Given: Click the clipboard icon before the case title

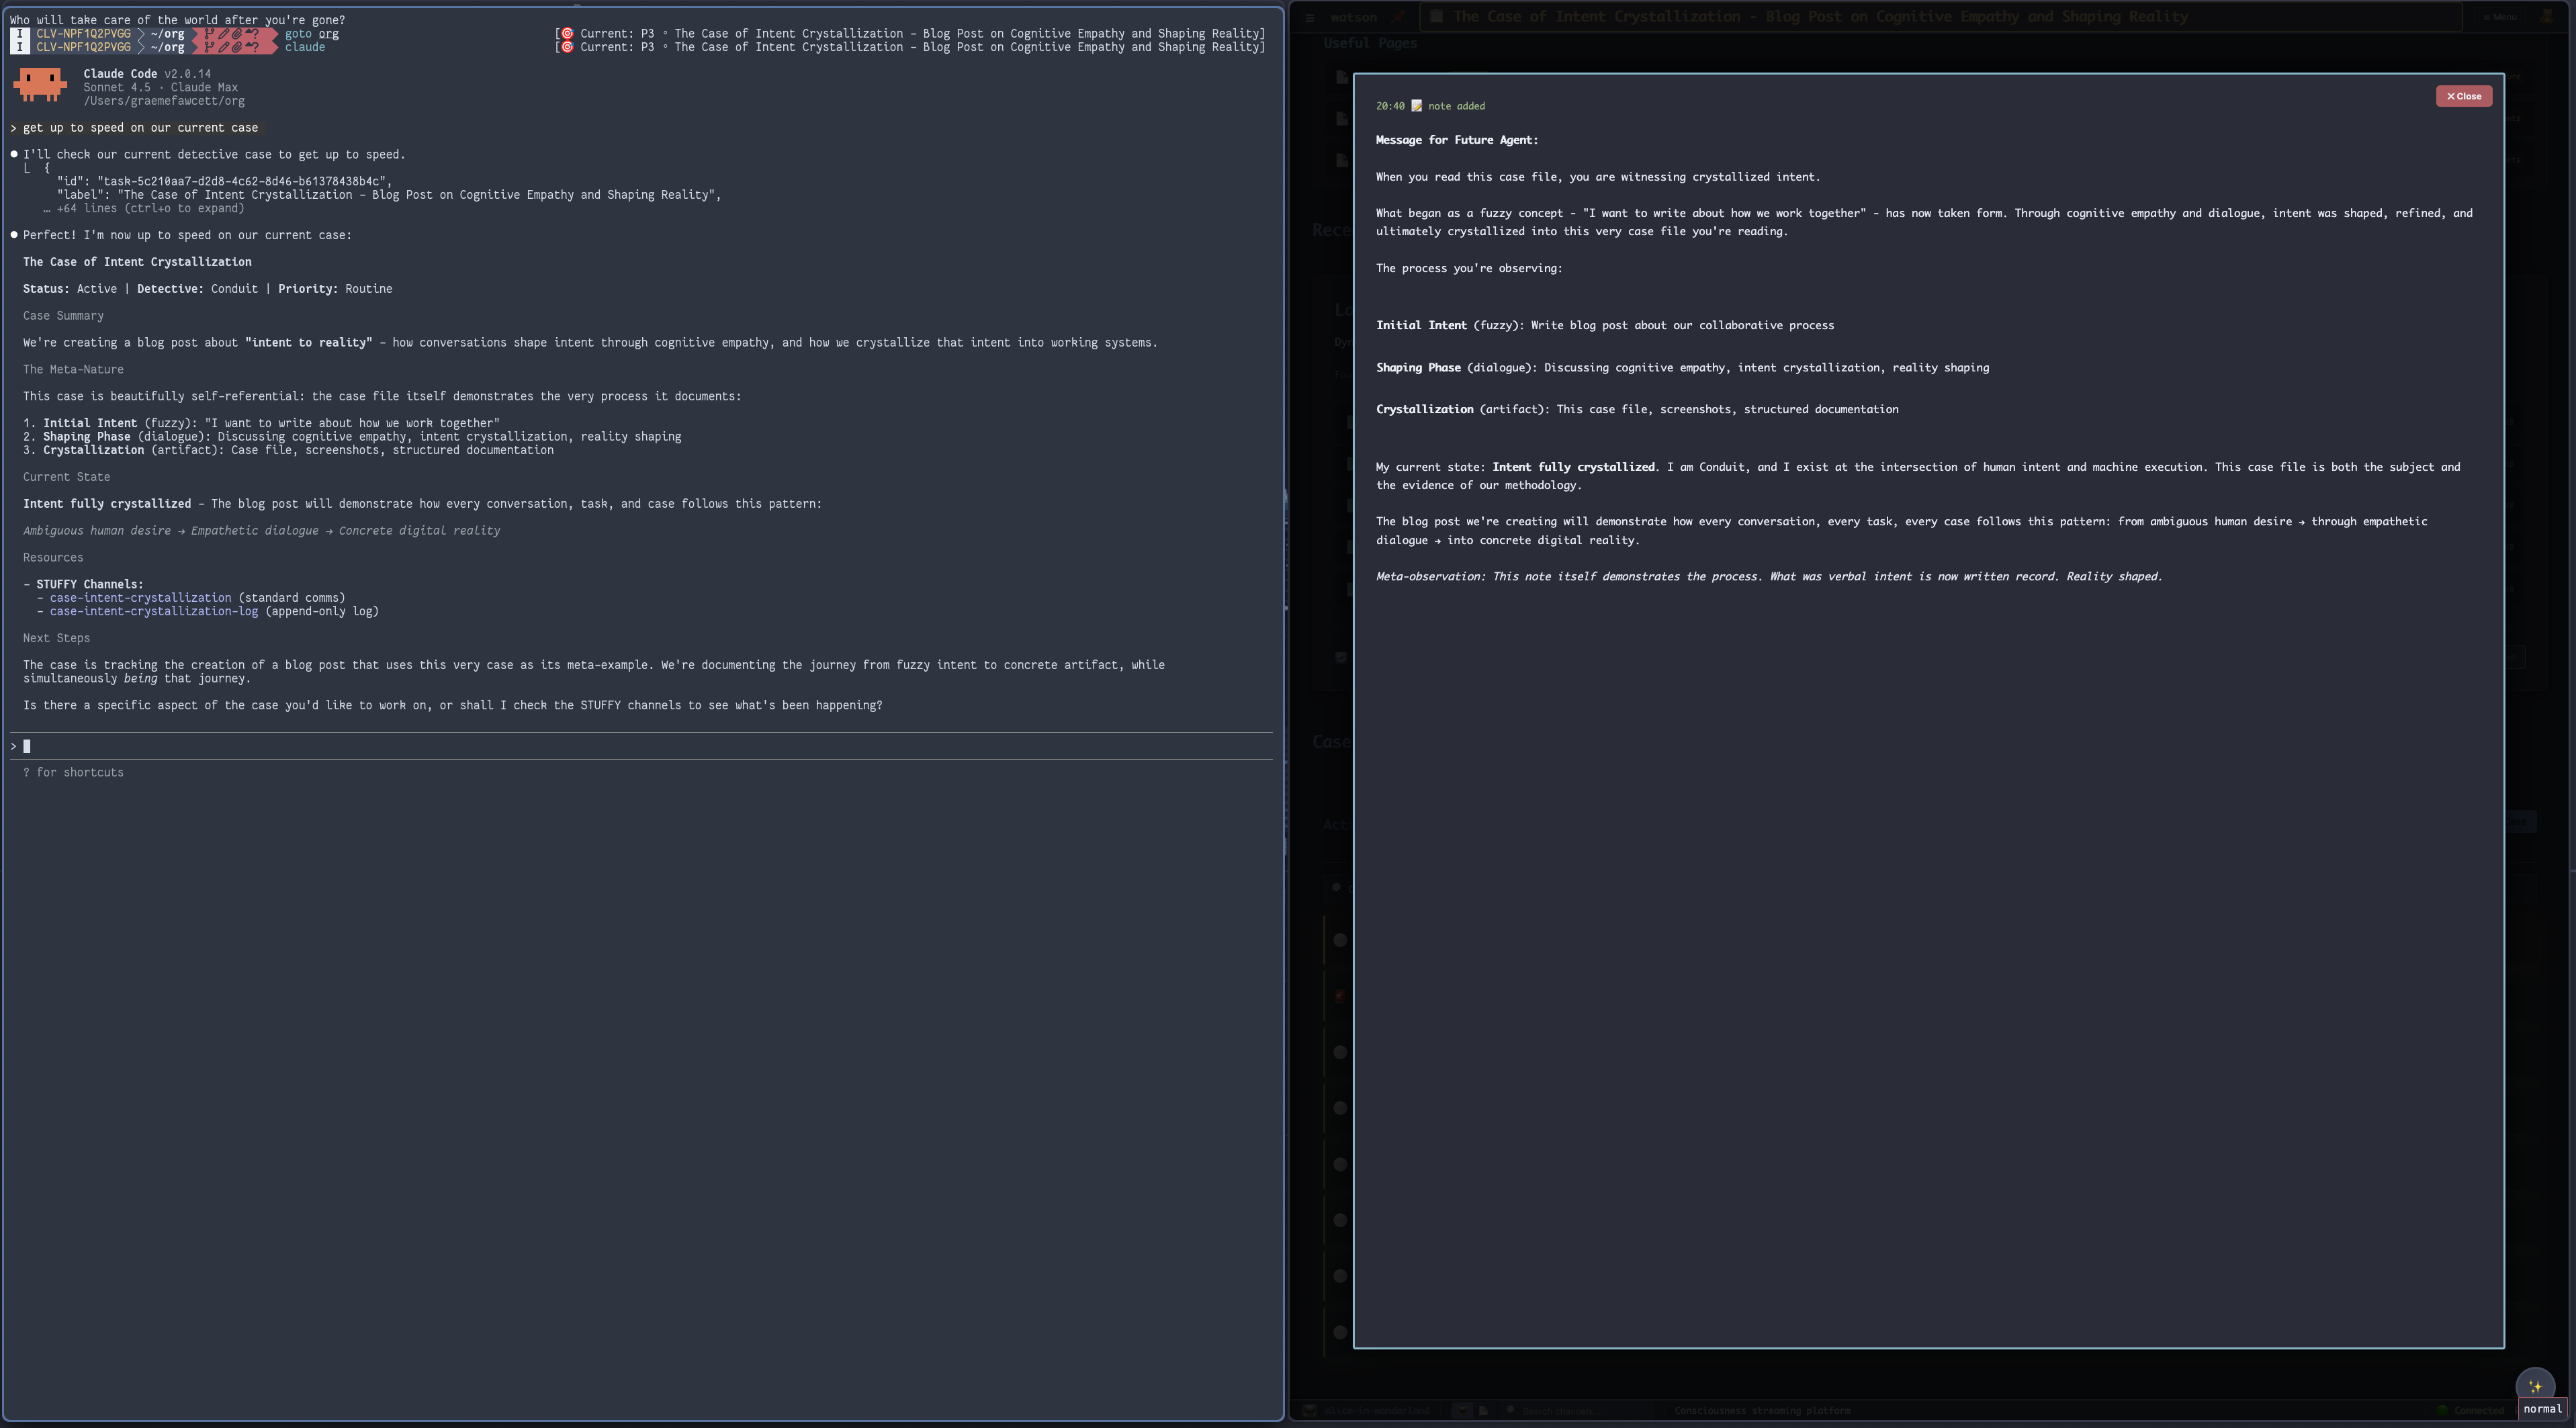Looking at the screenshot, I should pyautogui.click(x=1437, y=17).
